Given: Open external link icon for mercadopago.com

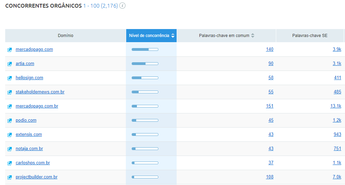Looking at the screenshot, I should click(10, 50).
